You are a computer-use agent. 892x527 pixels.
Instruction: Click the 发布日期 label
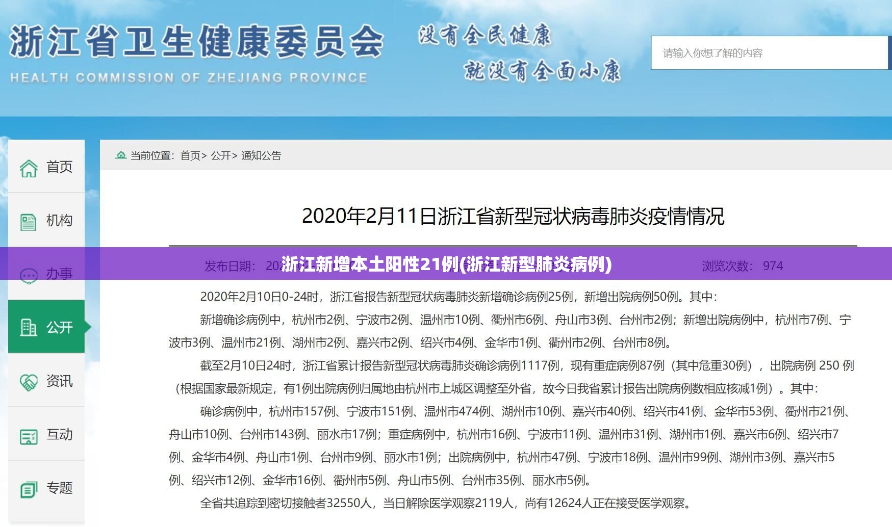pyautogui.click(x=230, y=266)
